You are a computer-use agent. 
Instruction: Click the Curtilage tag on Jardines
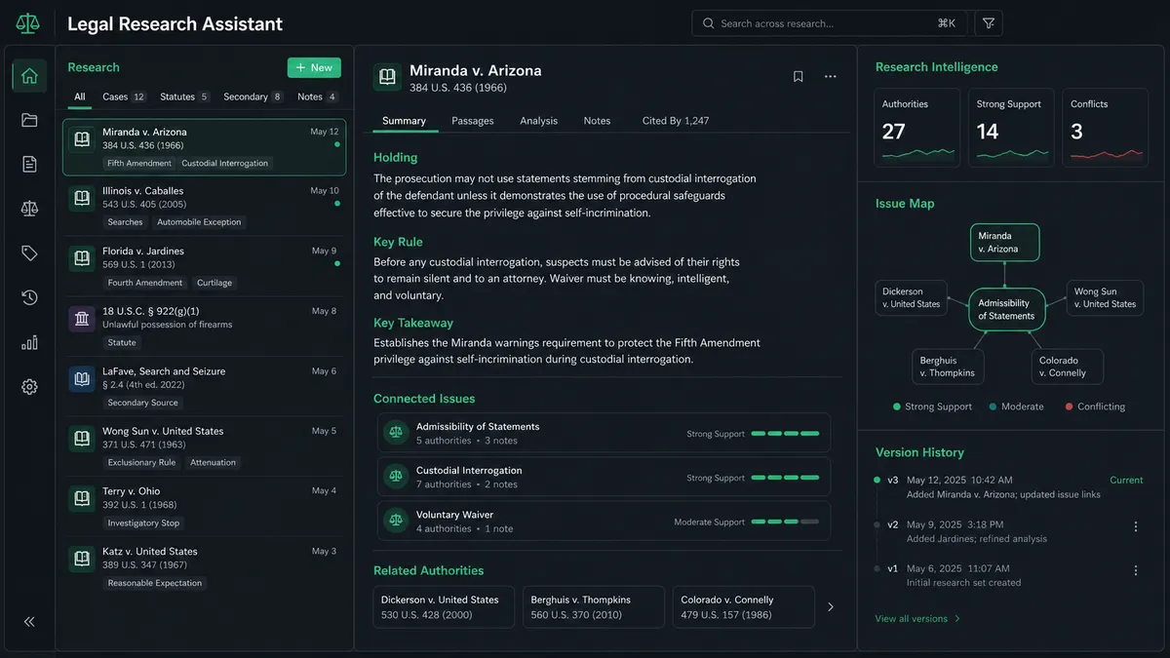coord(214,283)
